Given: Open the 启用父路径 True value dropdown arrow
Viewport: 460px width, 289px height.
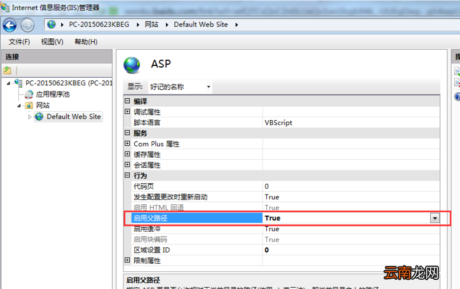Looking at the screenshot, I should [435, 218].
